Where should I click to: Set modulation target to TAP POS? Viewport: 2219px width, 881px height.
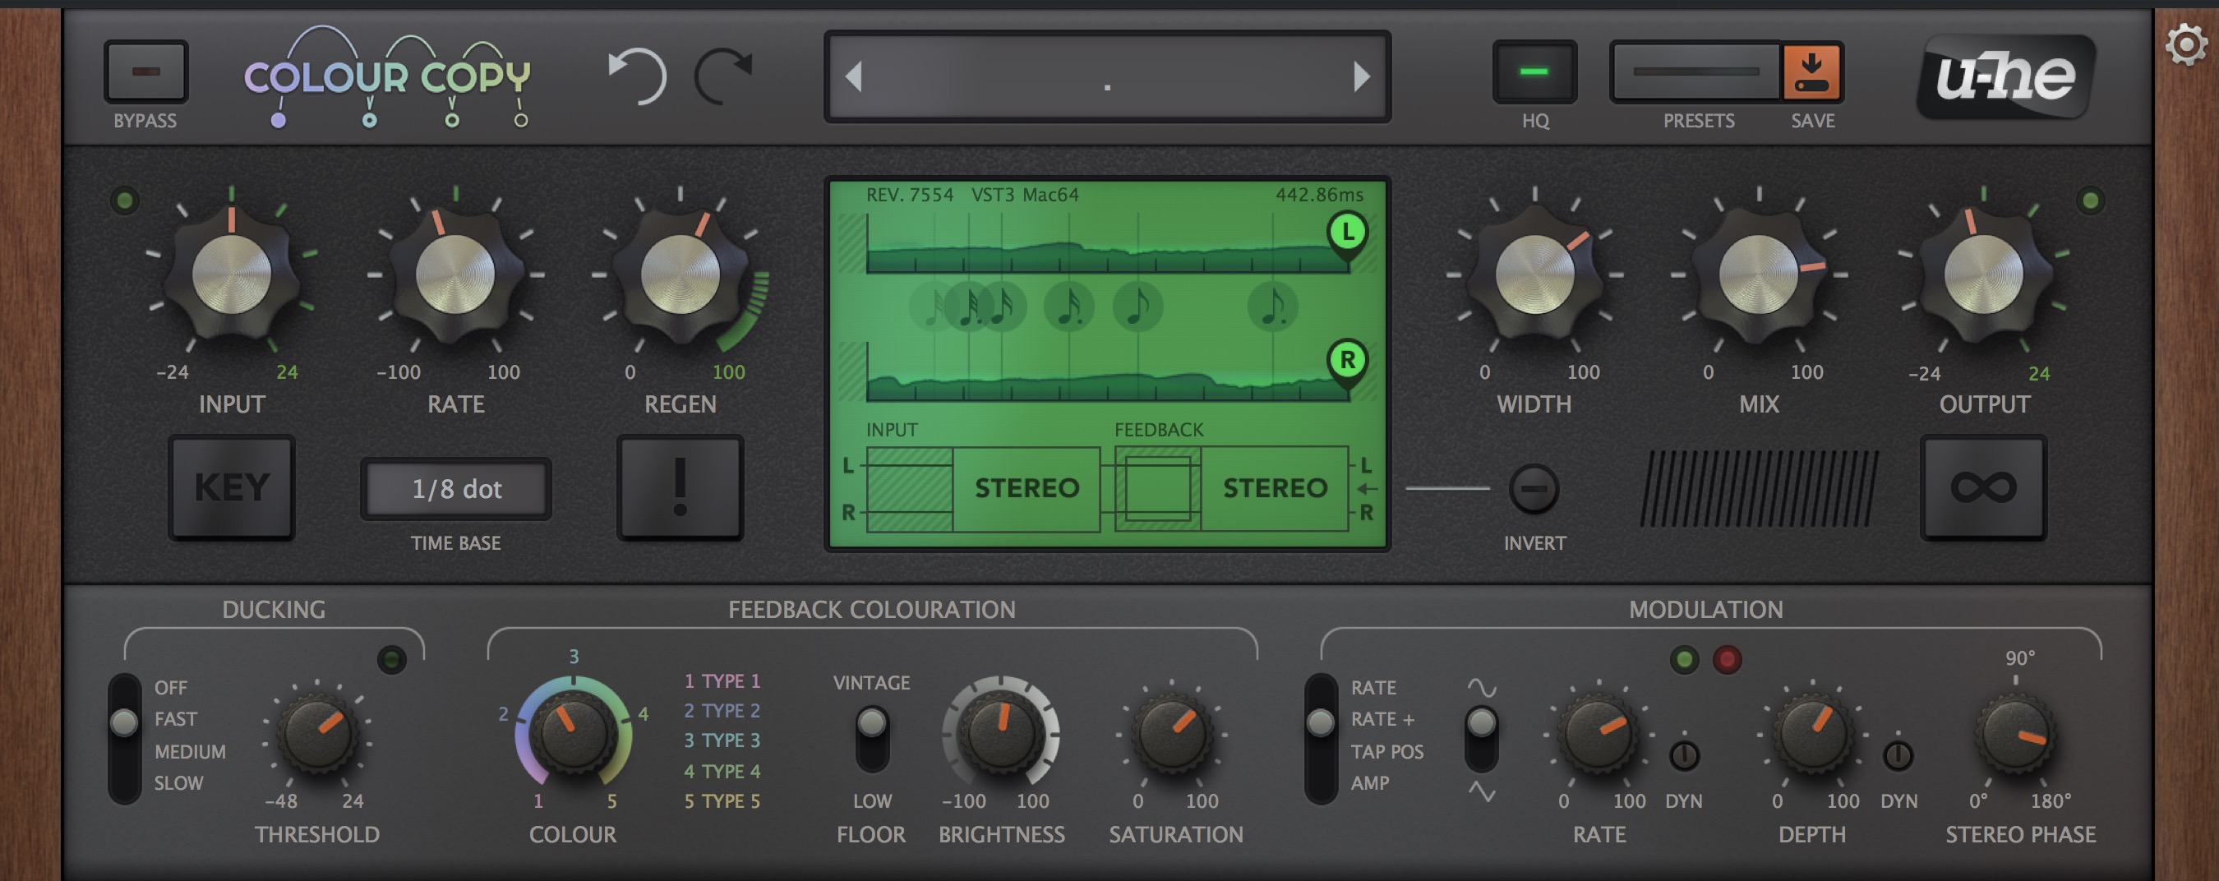point(1387,751)
